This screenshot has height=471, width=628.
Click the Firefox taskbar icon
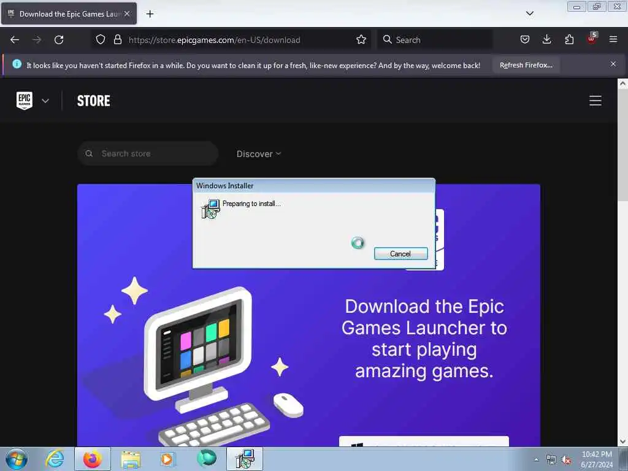click(93, 459)
